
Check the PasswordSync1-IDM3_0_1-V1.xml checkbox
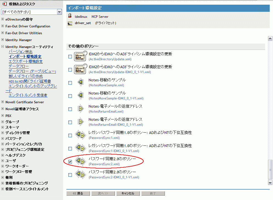tap(70, 148)
